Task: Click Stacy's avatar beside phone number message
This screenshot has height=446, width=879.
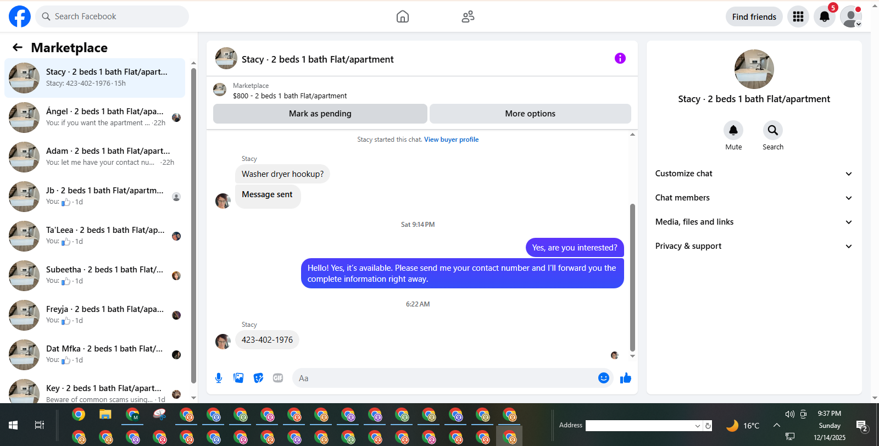Action: 223,342
